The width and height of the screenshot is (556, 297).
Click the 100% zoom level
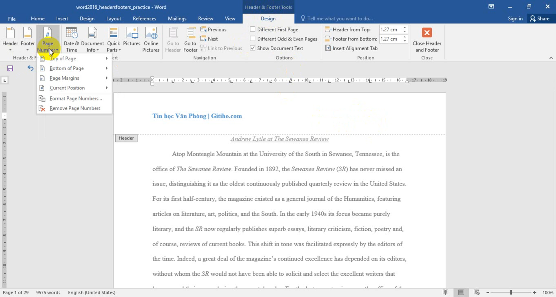548,293
